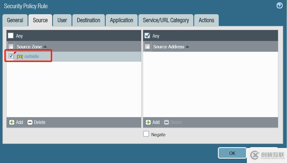Image resolution: width=287 pixels, height=163 pixels.
Task: Uncheck the outside zone row checkbox
Action: [11, 56]
